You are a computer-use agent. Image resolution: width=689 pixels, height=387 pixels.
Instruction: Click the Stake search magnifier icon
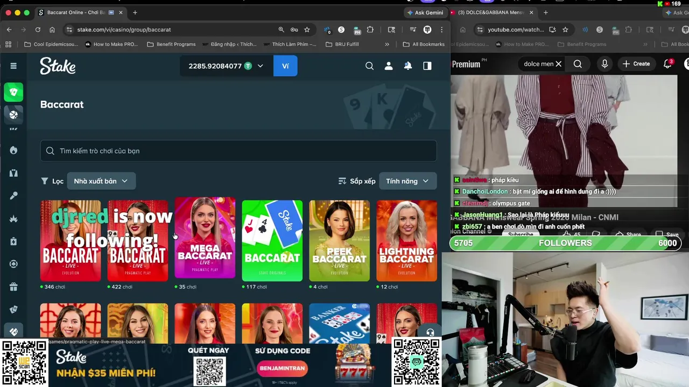(x=369, y=66)
